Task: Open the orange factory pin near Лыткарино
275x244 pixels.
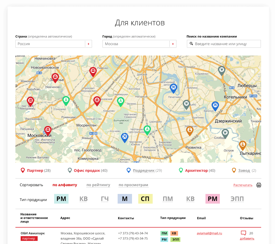Action: [x=243, y=145]
